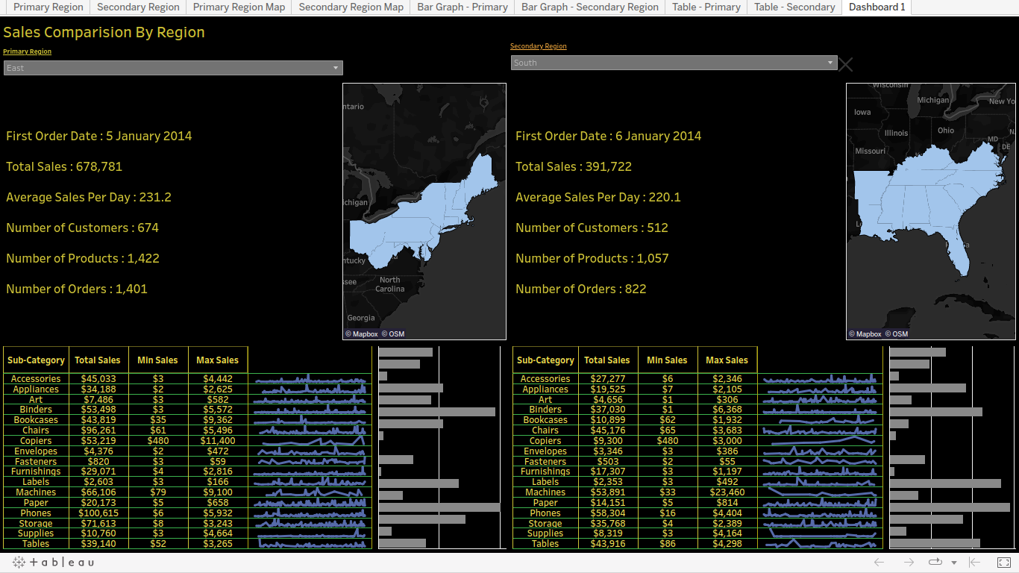Viewport: 1019px width, 573px height.
Task: Click the Mapbox link on the South map
Action: pyautogui.click(x=865, y=334)
